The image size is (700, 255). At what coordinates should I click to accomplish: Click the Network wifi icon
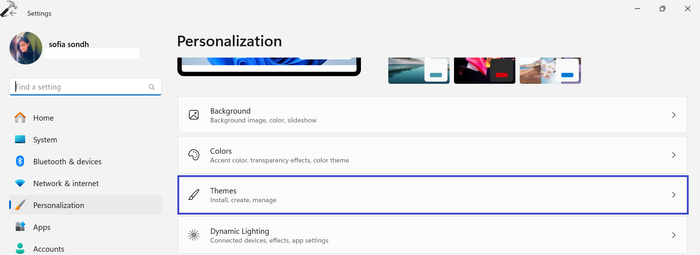20,183
